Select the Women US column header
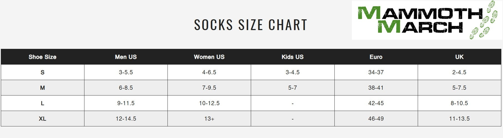Screen dimensions: 503x138 (x=209, y=57)
